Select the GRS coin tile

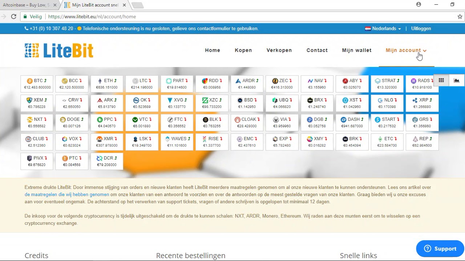coord(422,123)
